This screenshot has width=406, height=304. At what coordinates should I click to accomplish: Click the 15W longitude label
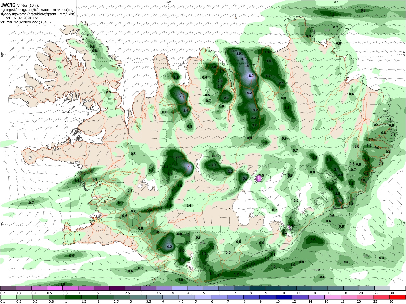coord(336,2)
